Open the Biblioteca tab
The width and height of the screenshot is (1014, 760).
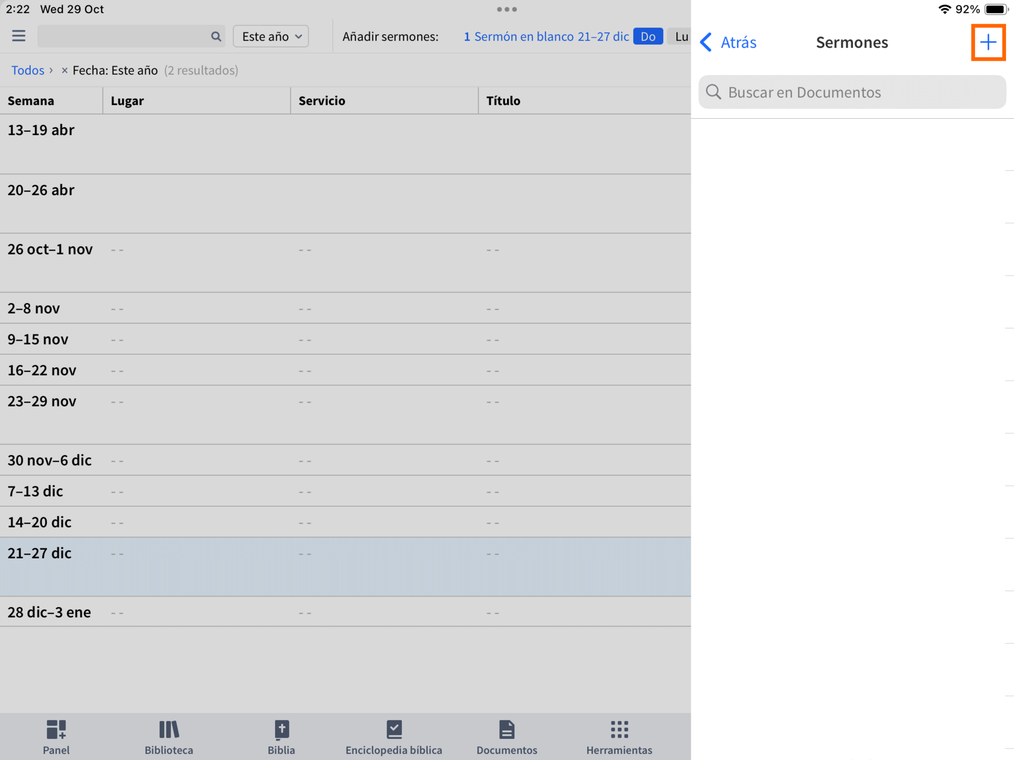[x=169, y=737]
